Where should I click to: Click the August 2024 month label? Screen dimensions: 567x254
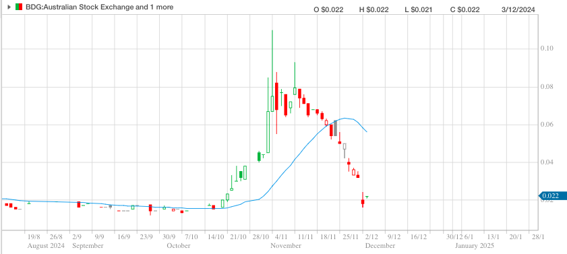click(46, 246)
